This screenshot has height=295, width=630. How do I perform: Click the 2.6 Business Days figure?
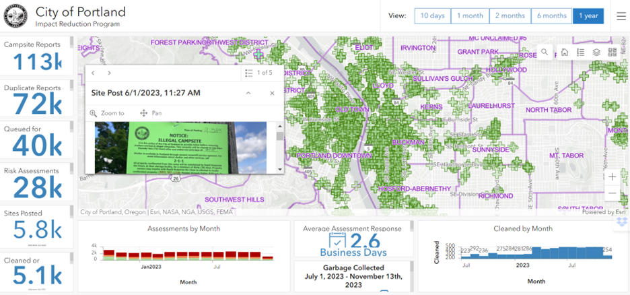pos(365,240)
